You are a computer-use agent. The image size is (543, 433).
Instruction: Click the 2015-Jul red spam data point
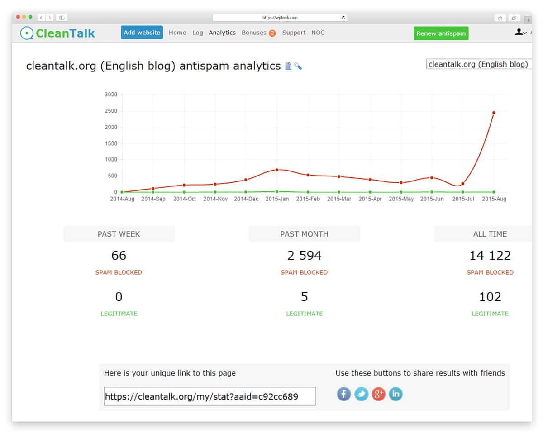[x=463, y=183]
